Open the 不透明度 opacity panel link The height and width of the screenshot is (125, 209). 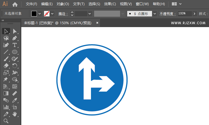[x=168, y=14]
